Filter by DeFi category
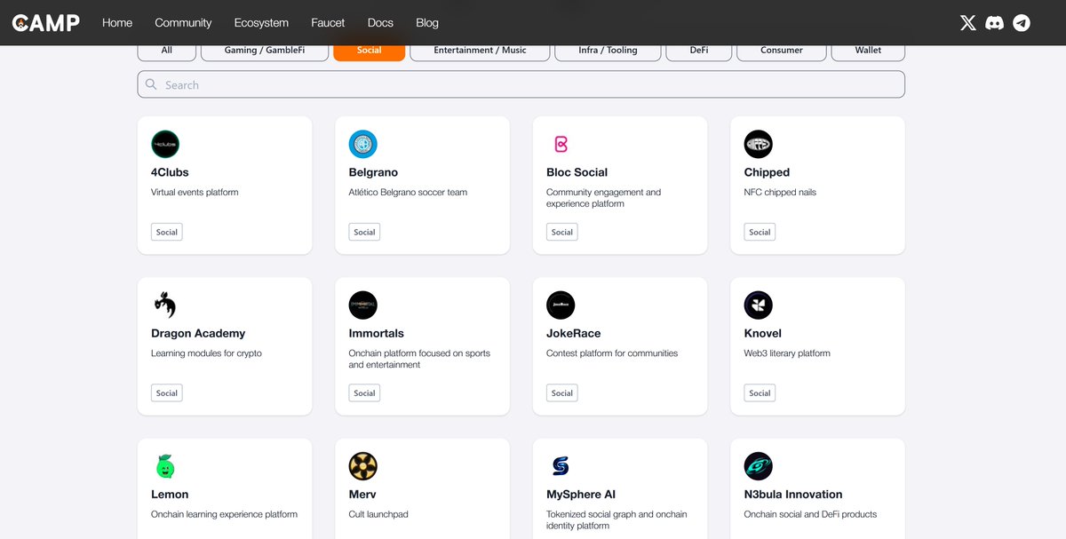This screenshot has width=1066, height=539. (x=699, y=51)
